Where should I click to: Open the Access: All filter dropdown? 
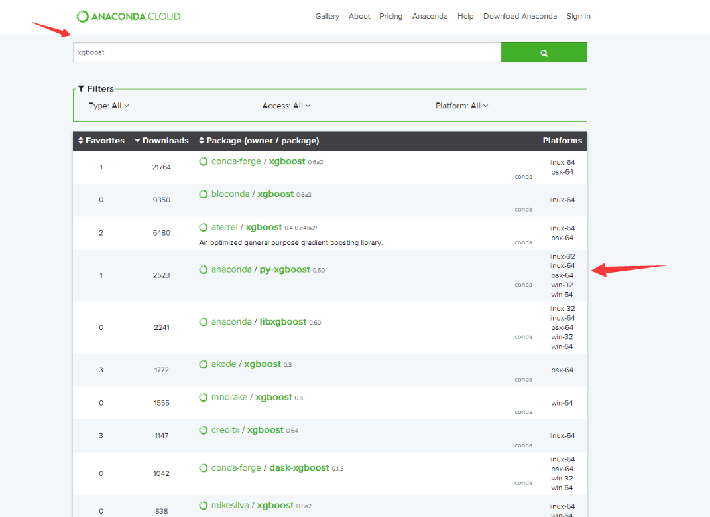pos(286,106)
